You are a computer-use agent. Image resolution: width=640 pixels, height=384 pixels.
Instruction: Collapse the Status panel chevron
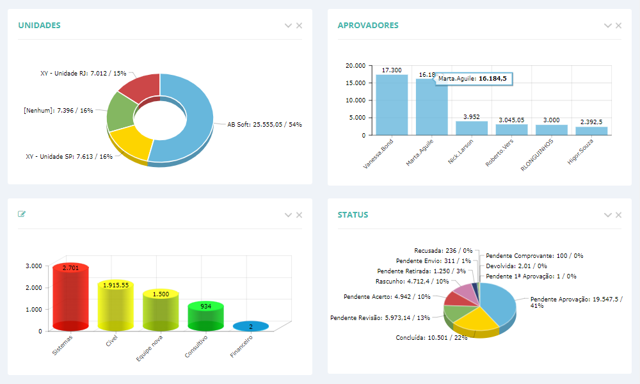[607, 215]
